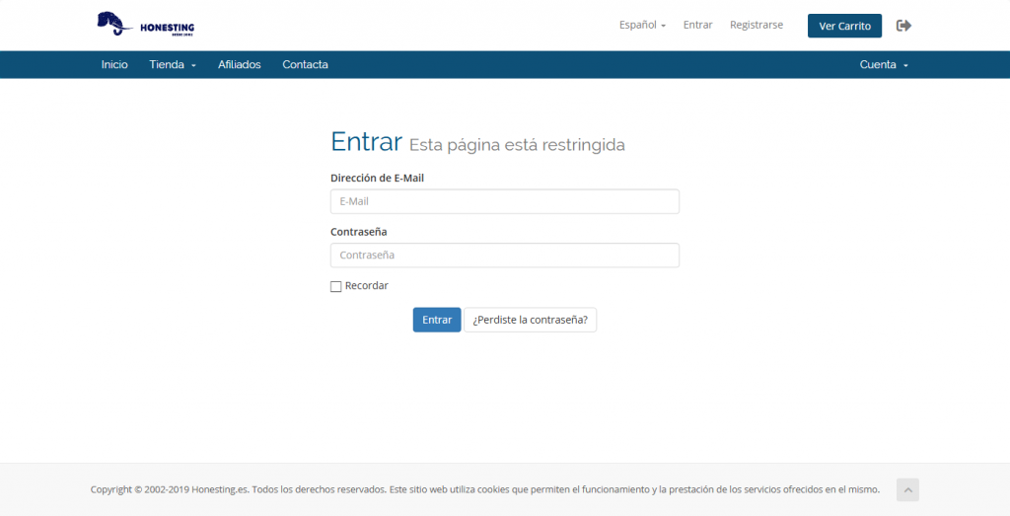Open the Cuenta account dropdown
1010x516 pixels.
(x=883, y=65)
